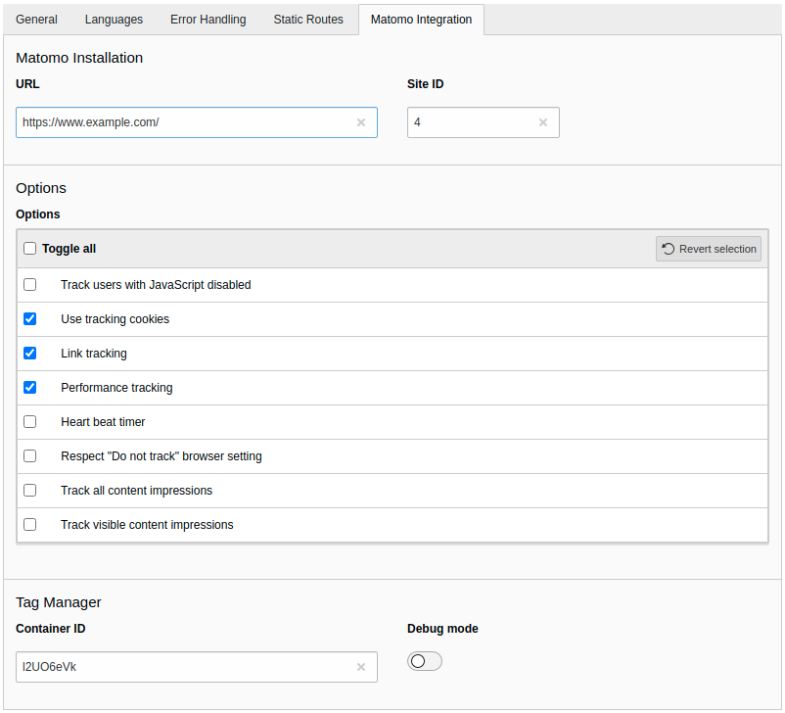Click the Track users with JavaScript disabled label
This screenshot has height=713, width=785.
click(x=156, y=285)
